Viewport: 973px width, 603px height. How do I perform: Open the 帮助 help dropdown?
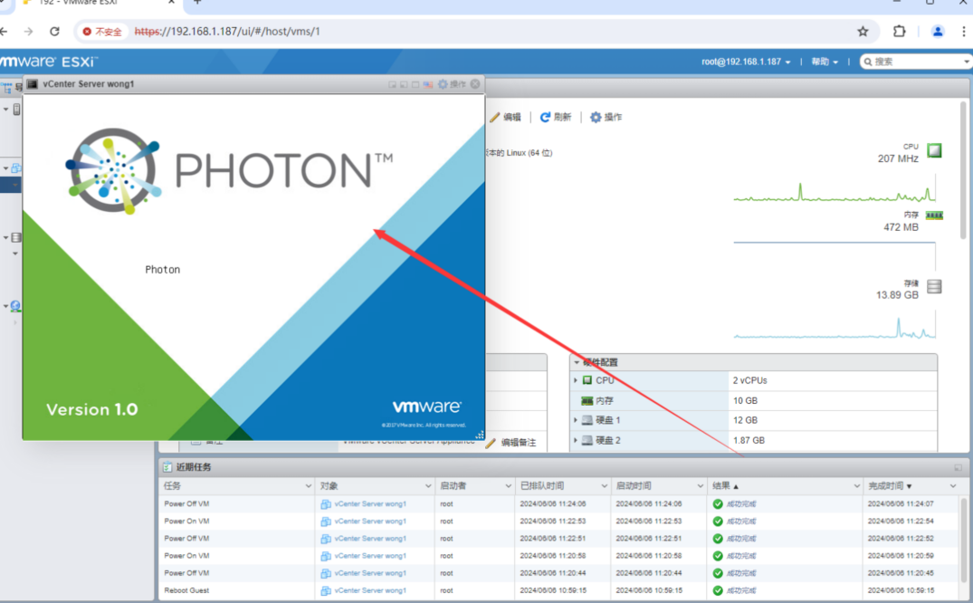(x=825, y=62)
